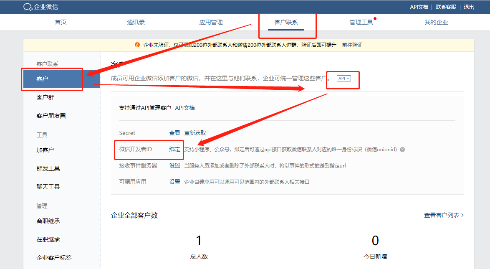The height and width of the screenshot is (269, 490).
Task: Click the 今日新增 label
Action: pyautogui.click(x=375, y=256)
